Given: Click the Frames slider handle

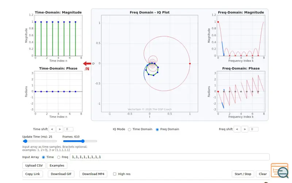Looking at the screenshot, I should pos(83,141).
